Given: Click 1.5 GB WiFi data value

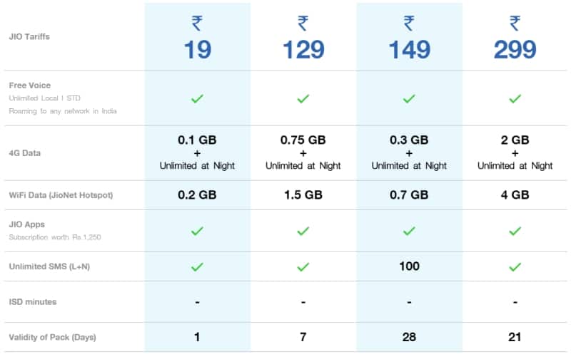Looking at the screenshot, I should (303, 195).
